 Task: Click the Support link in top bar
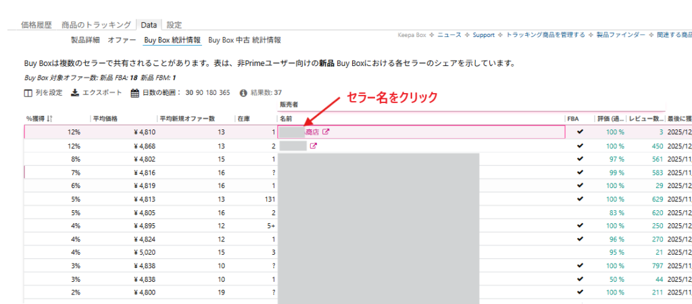[x=483, y=34]
